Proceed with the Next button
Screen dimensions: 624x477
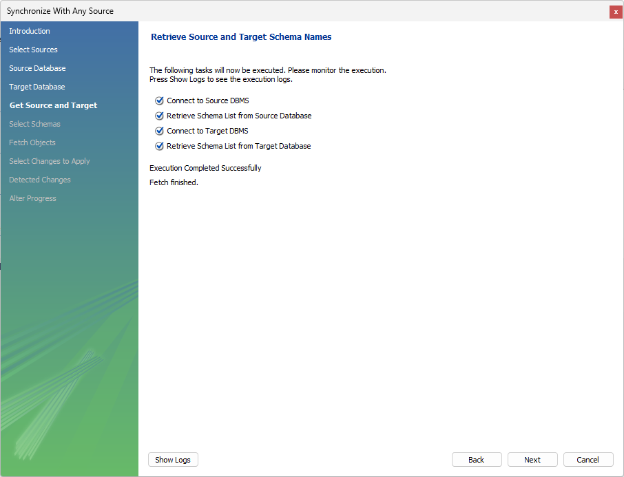[532, 460]
